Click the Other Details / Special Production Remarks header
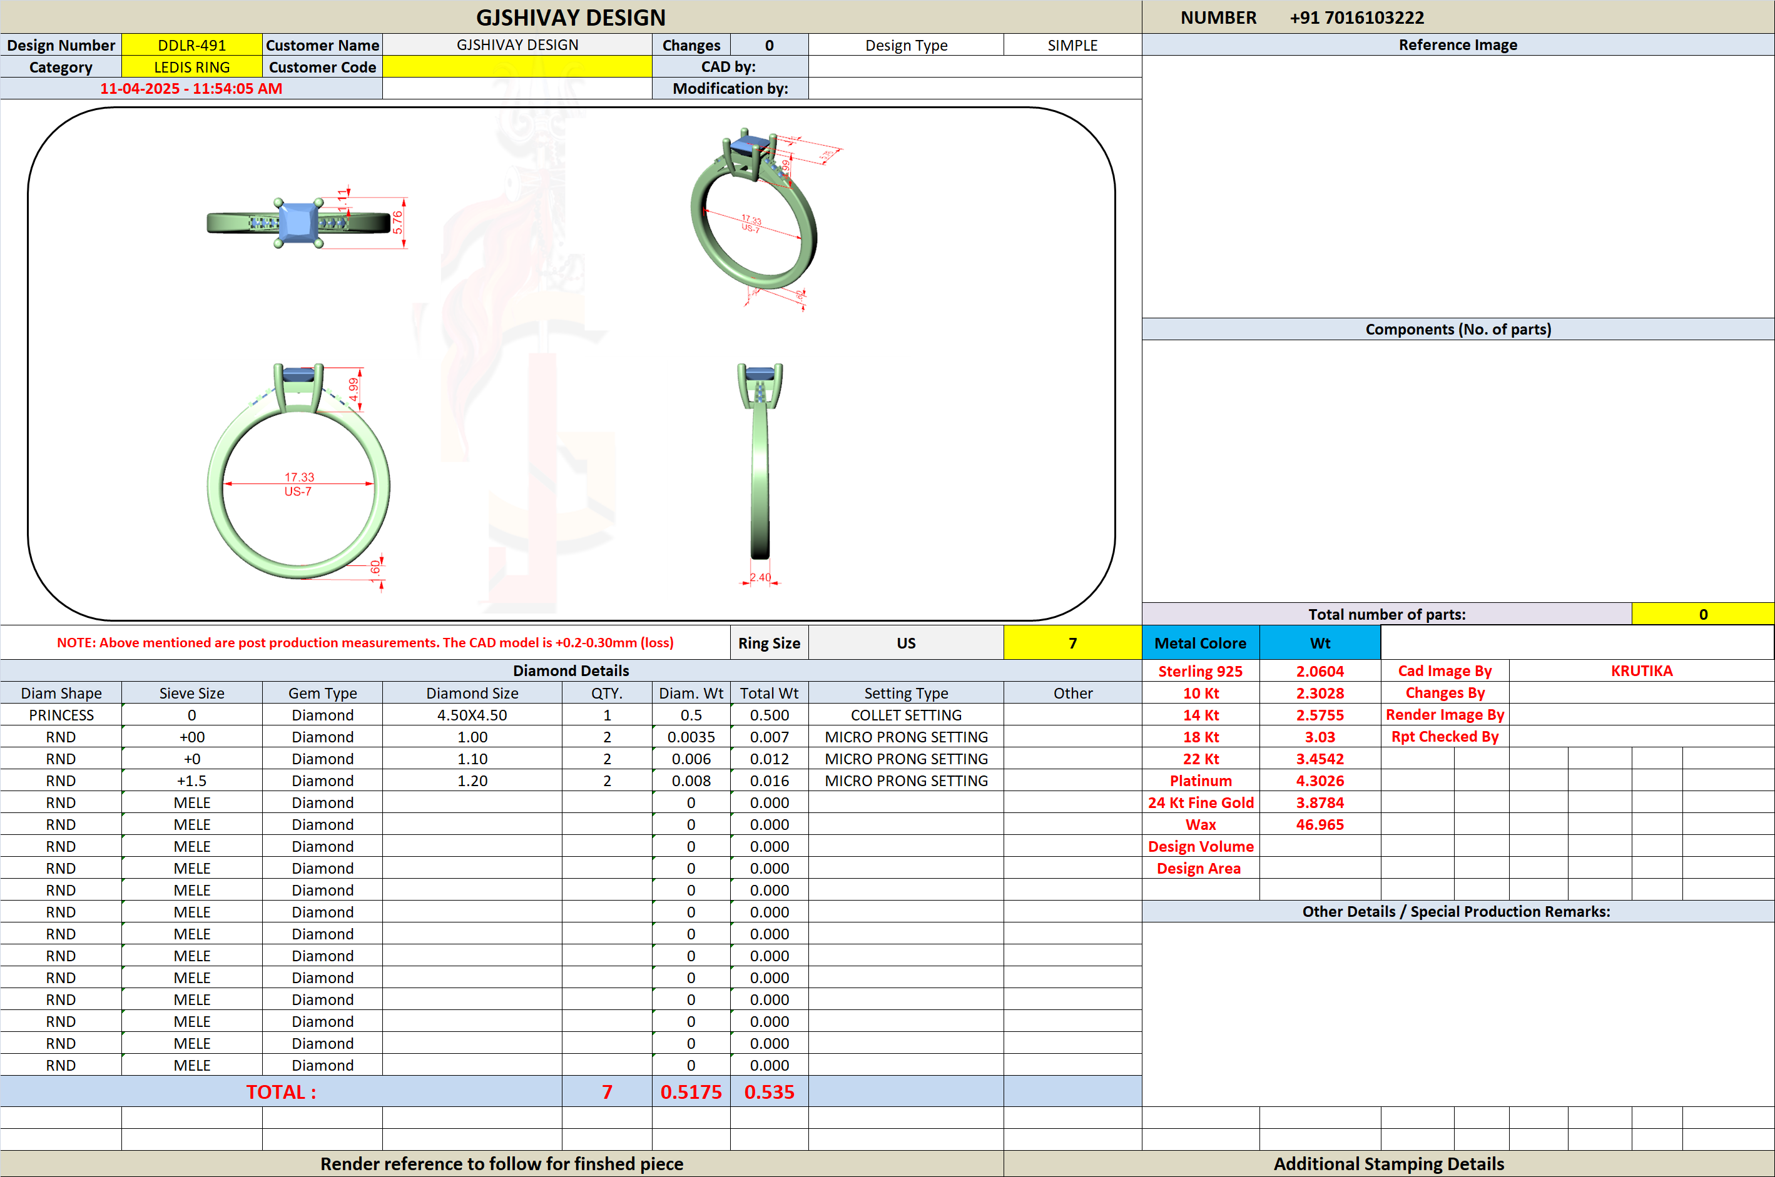This screenshot has height=1177, width=1775. (x=1458, y=911)
